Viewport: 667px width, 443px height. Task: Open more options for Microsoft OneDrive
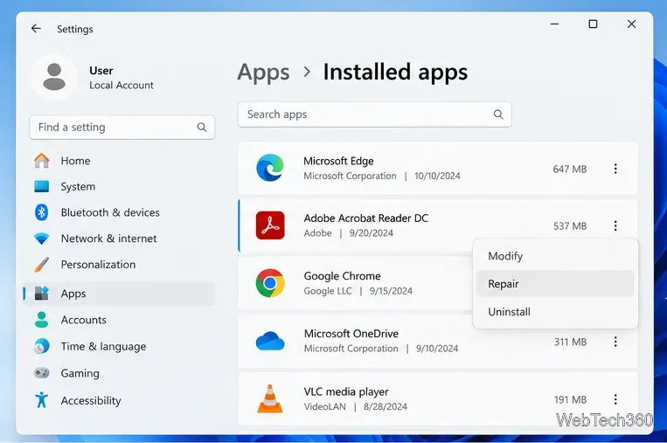[x=615, y=342]
